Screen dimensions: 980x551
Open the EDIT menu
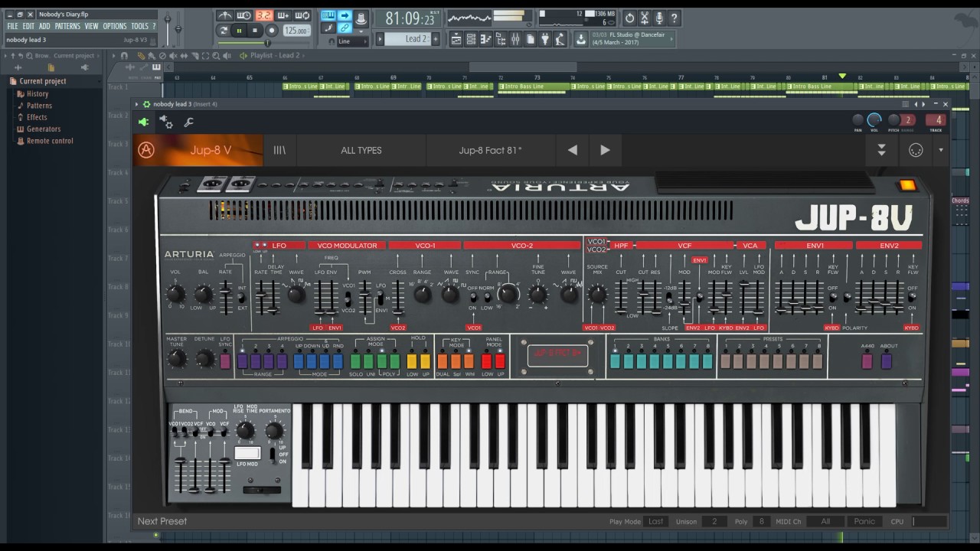pyautogui.click(x=28, y=26)
